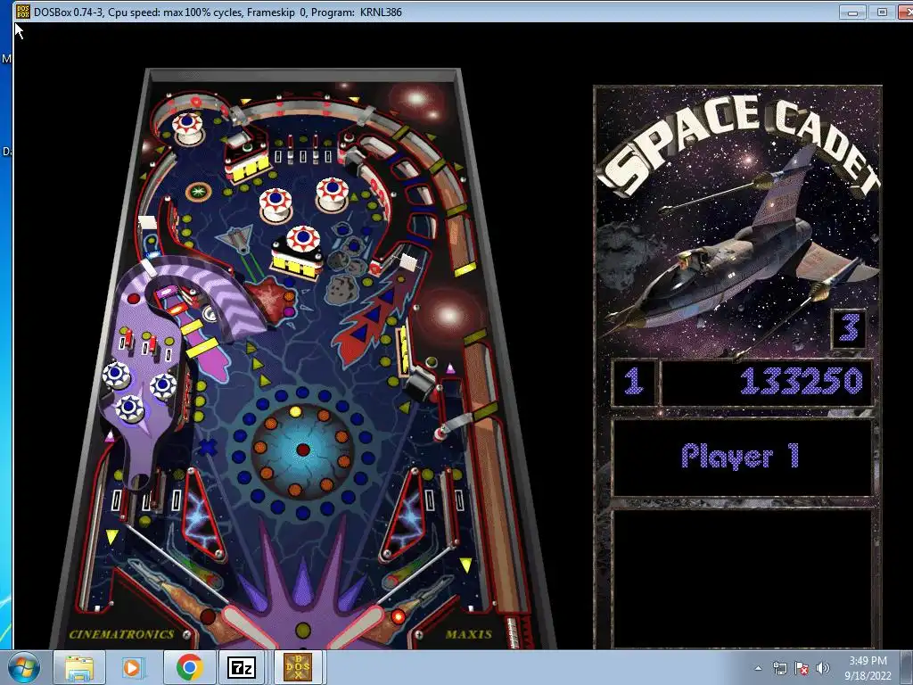913x685 pixels.
Task: Click the blue X marker on the table
Action: (x=207, y=448)
